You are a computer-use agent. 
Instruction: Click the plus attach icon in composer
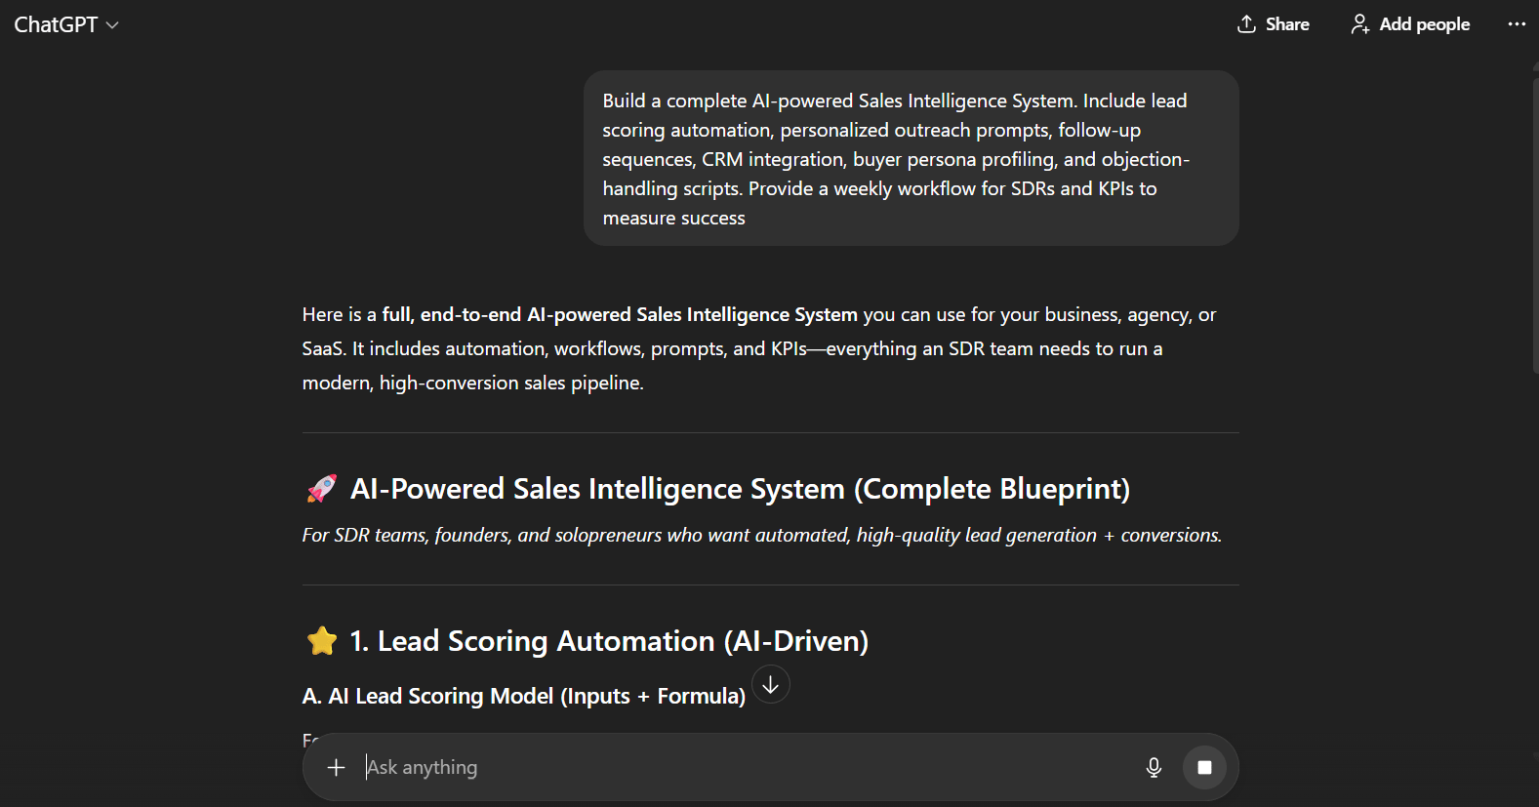point(337,768)
